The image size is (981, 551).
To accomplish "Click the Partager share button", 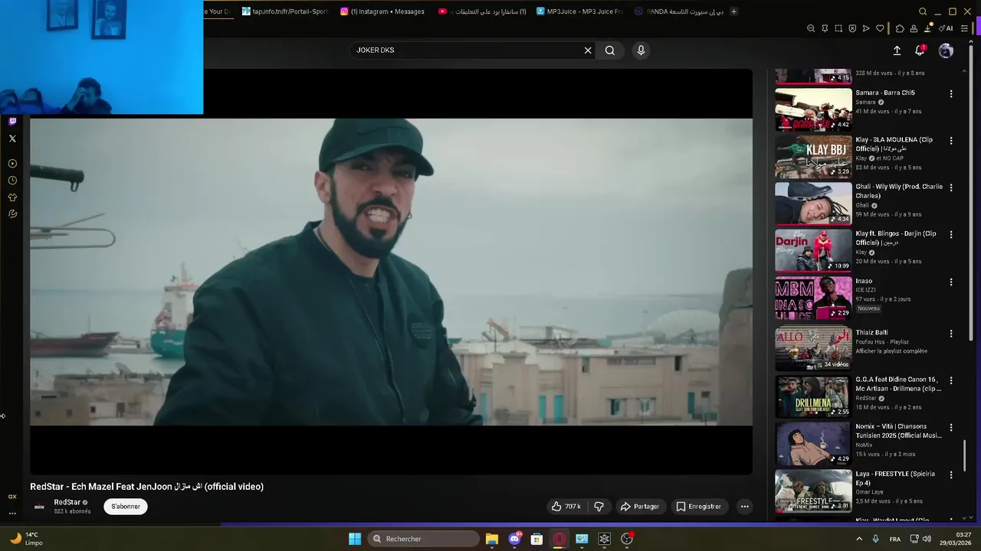I will [x=640, y=507].
